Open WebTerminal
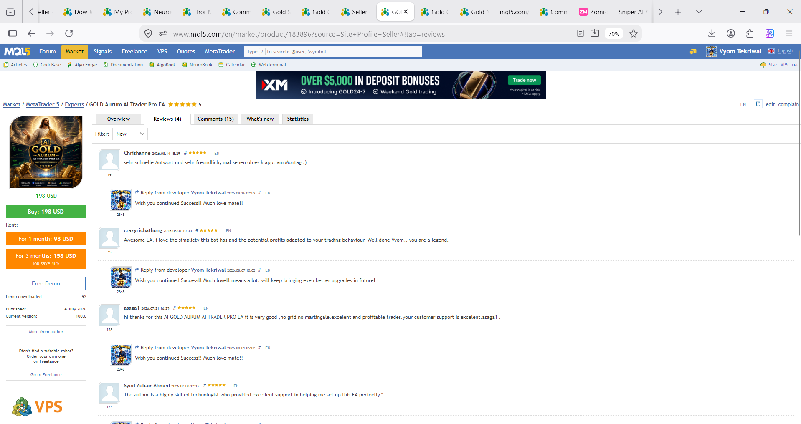This screenshot has width=801, height=424. pos(269,65)
